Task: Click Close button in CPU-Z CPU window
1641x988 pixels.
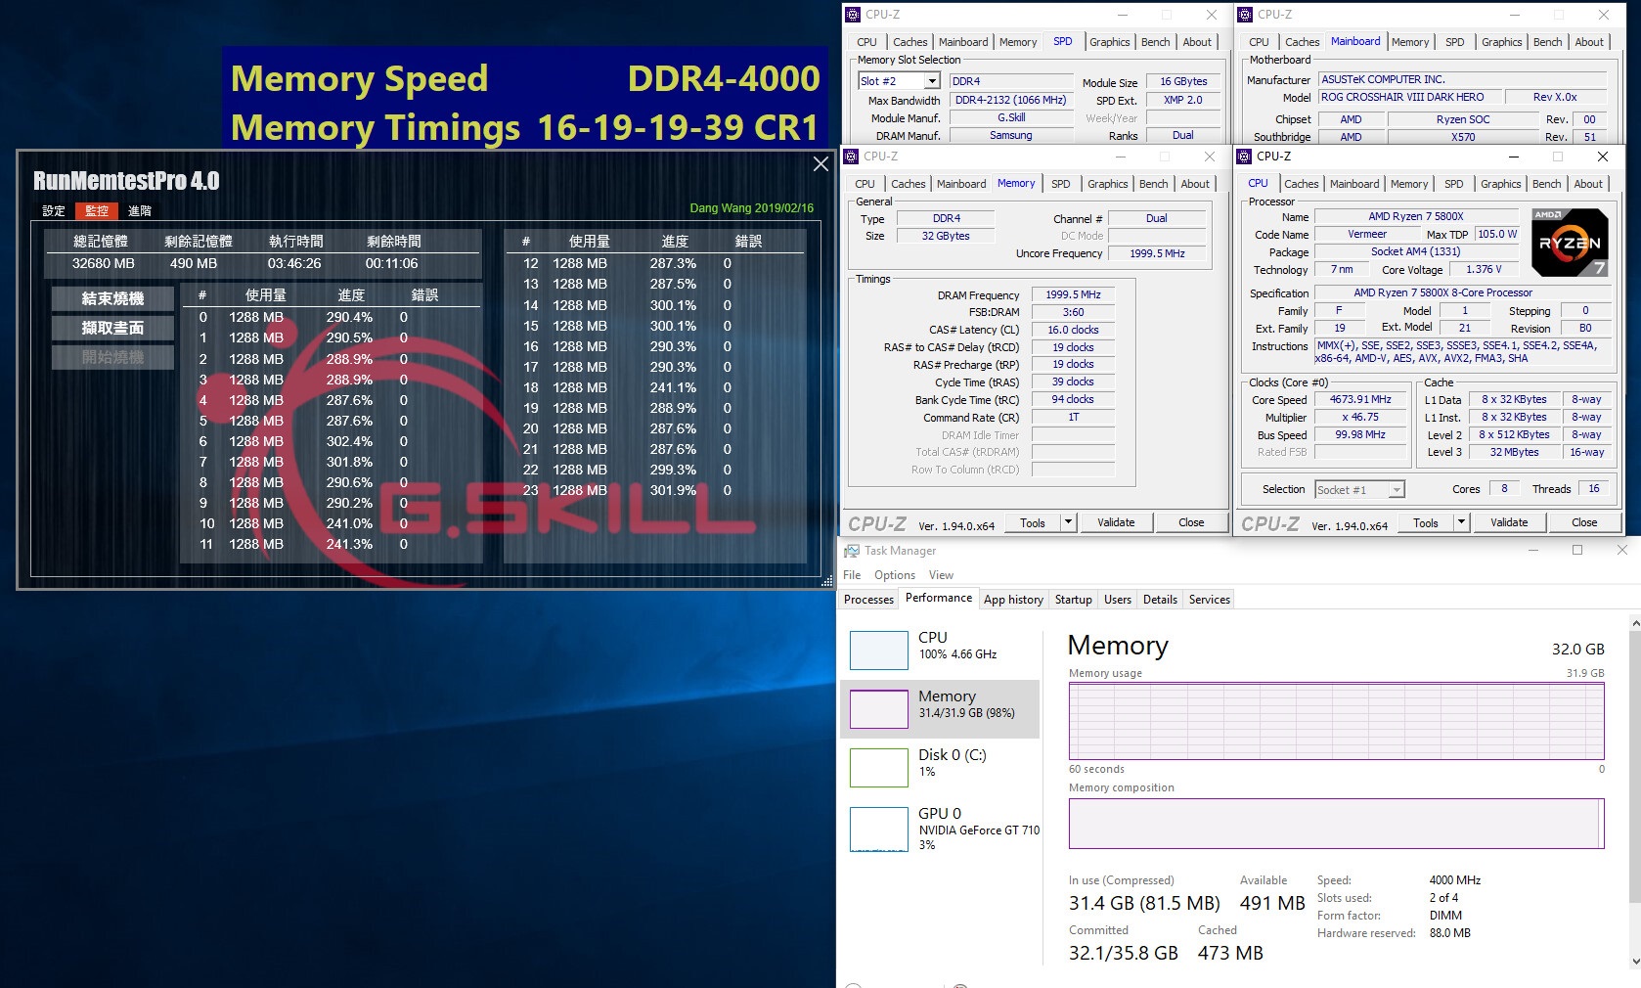Action: click(x=1584, y=522)
